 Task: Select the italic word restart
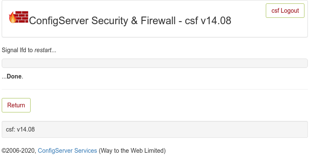point(43,50)
